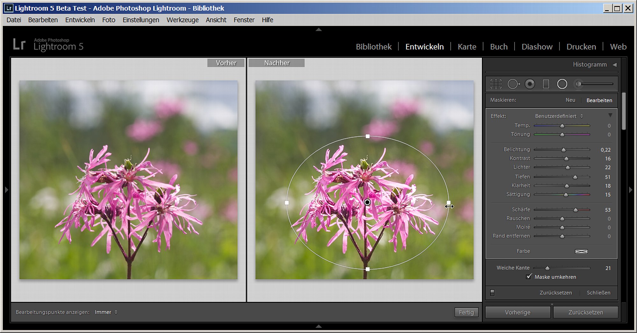Click the Tiefen value 51
The width and height of the screenshot is (637, 333).
[x=608, y=177]
